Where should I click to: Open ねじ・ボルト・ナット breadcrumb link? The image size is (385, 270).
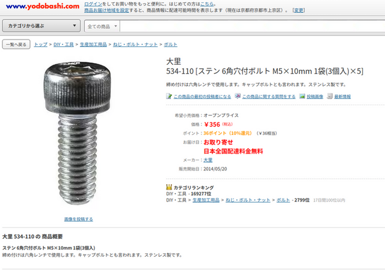tap(135, 44)
